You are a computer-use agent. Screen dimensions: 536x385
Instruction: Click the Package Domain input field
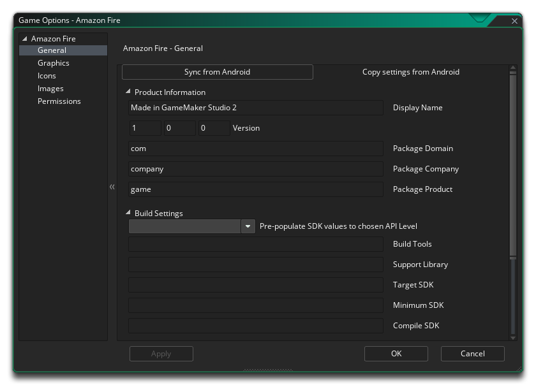coord(255,149)
